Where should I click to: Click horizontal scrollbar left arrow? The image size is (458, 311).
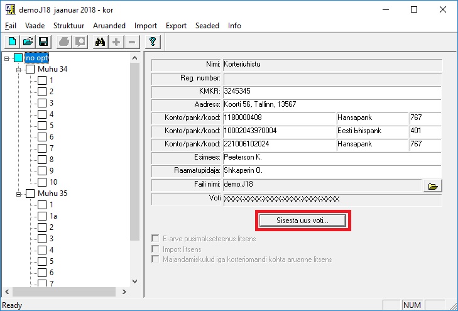point(7,292)
